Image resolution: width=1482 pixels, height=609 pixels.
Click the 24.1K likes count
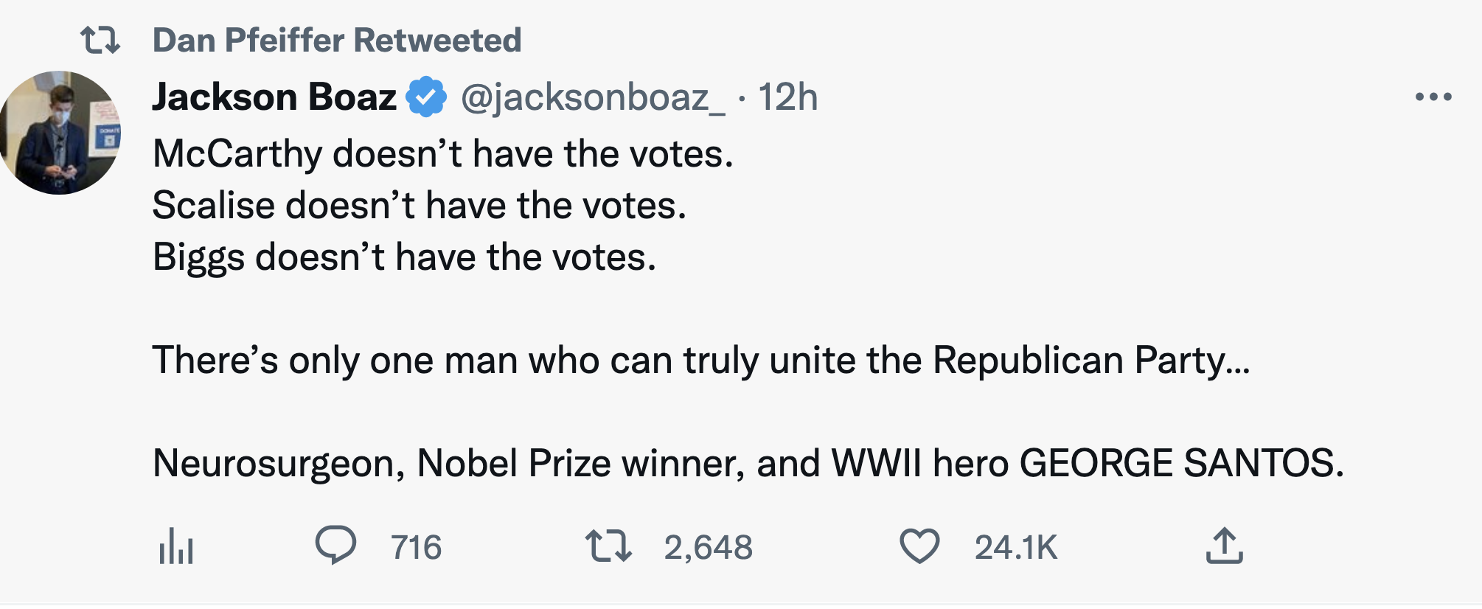click(x=1015, y=547)
